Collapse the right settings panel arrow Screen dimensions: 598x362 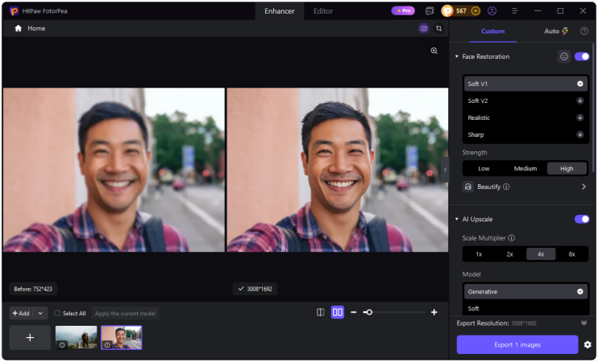click(x=445, y=170)
